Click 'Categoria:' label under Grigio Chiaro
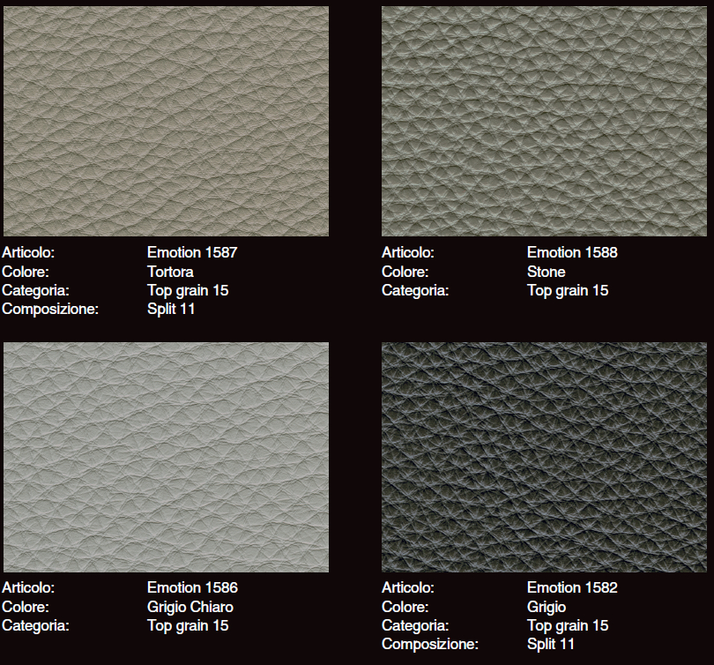 click(x=35, y=626)
